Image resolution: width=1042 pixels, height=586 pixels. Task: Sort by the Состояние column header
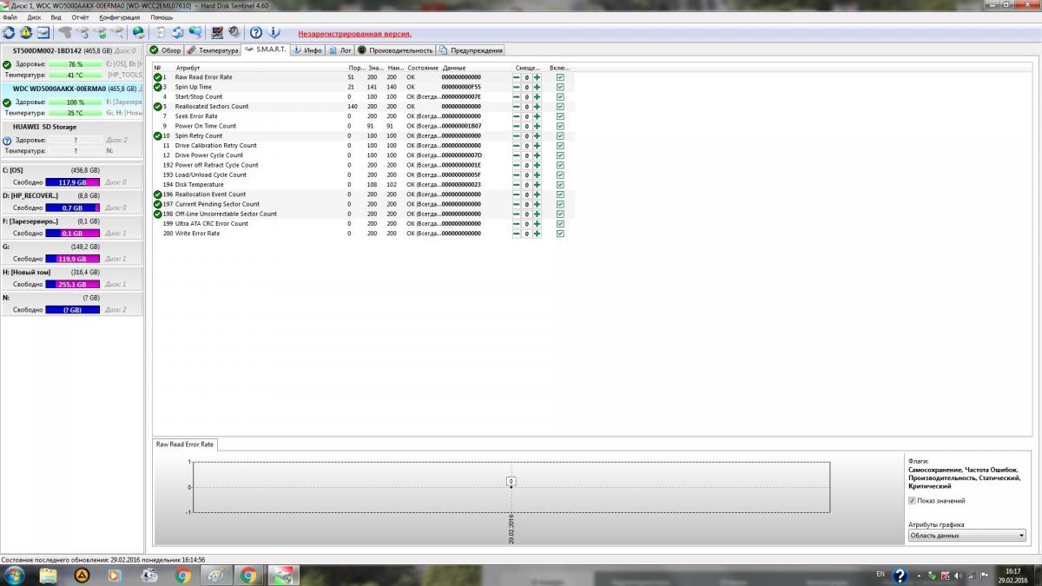[x=423, y=67]
